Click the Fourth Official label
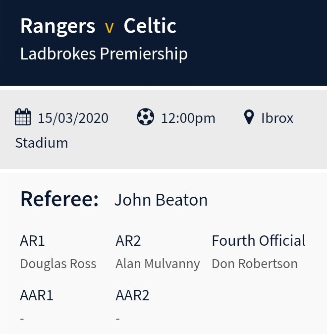 coord(258,241)
